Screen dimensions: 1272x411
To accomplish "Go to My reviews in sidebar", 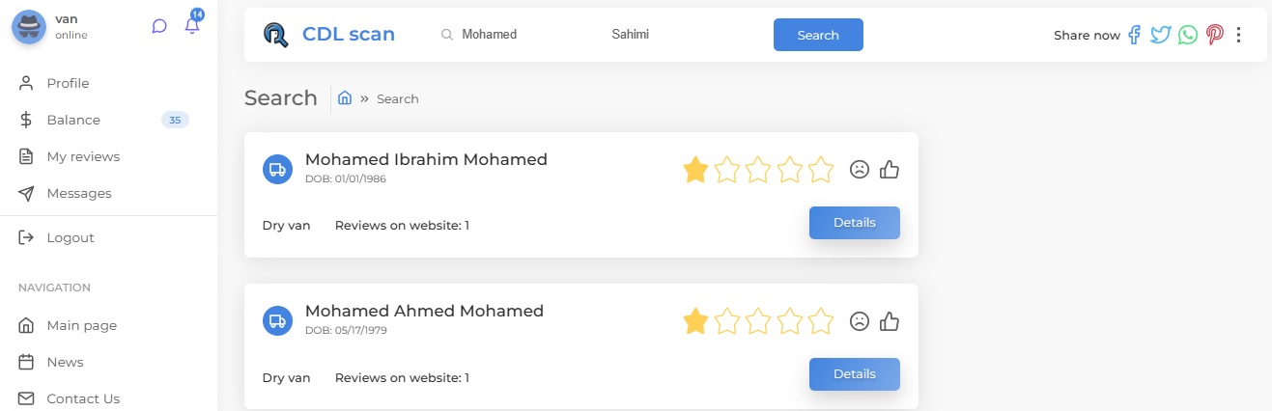I will tap(83, 156).
